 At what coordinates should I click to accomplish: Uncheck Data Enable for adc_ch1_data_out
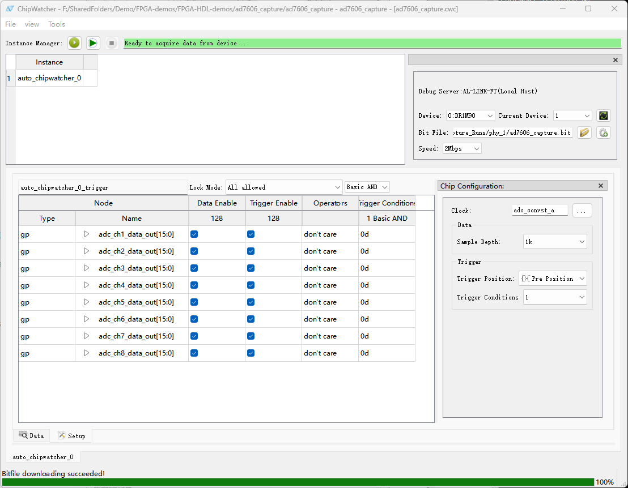pyautogui.click(x=194, y=234)
